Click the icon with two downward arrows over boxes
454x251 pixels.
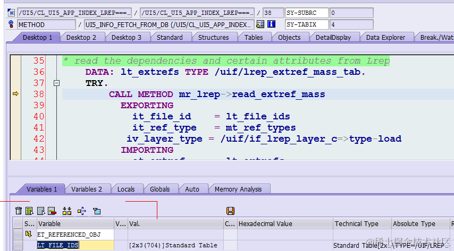(x=67, y=211)
